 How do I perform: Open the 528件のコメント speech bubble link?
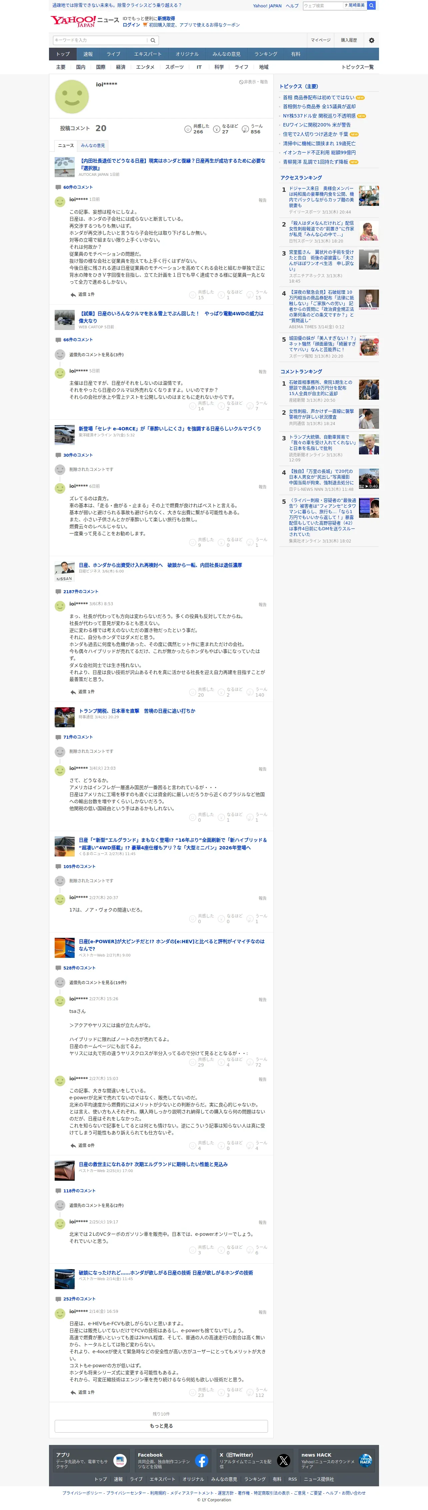pyautogui.click(x=75, y=968)
